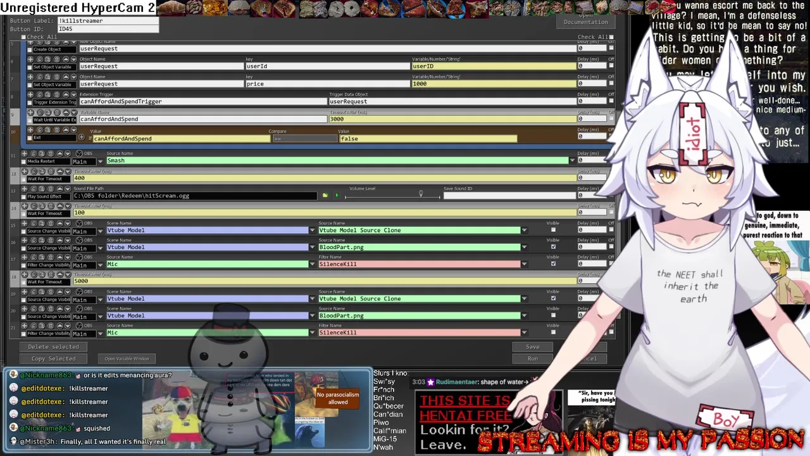810x456 pixels.
Task: Toggle Off checkbox on row 16
Action: point(611,247)
